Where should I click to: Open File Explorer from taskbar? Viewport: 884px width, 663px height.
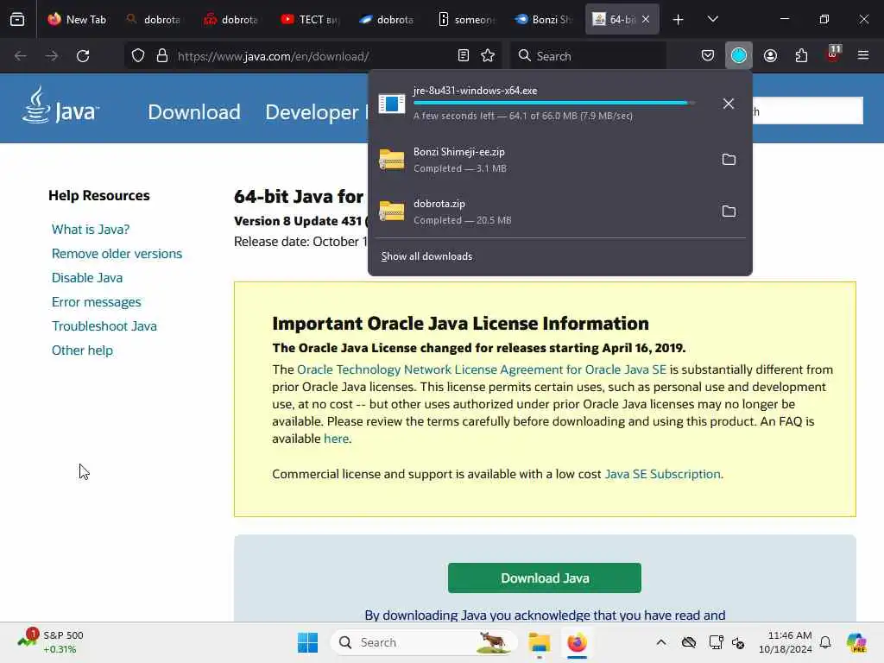(x=539, y=642)
